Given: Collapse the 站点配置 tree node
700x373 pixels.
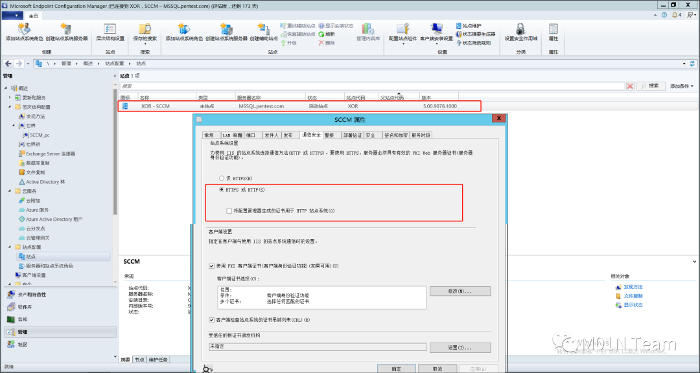Looking at the screenshot, I should 10,247.
